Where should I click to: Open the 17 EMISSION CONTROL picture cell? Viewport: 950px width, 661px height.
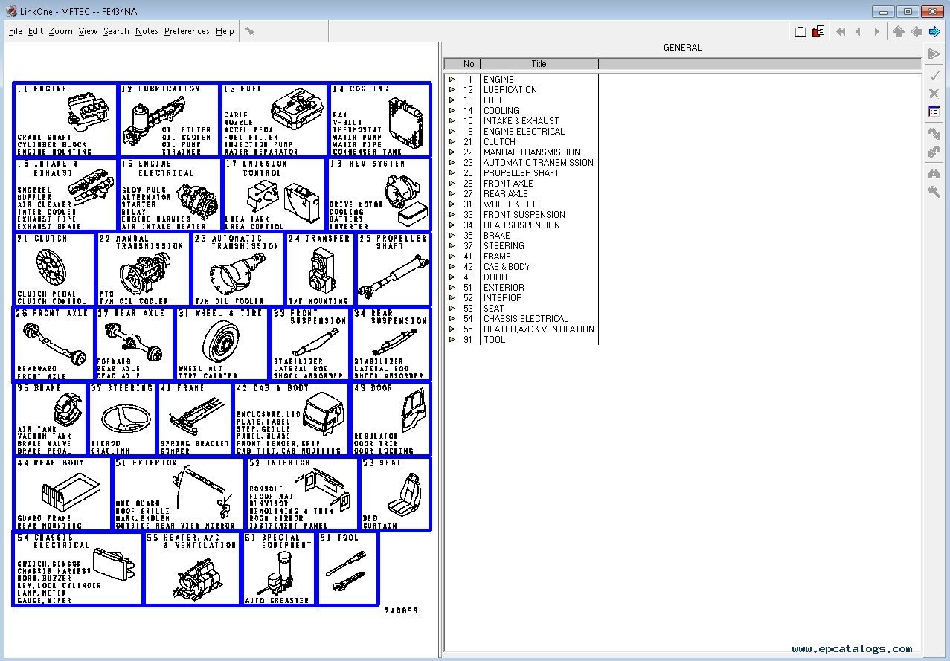pos(274,194)
